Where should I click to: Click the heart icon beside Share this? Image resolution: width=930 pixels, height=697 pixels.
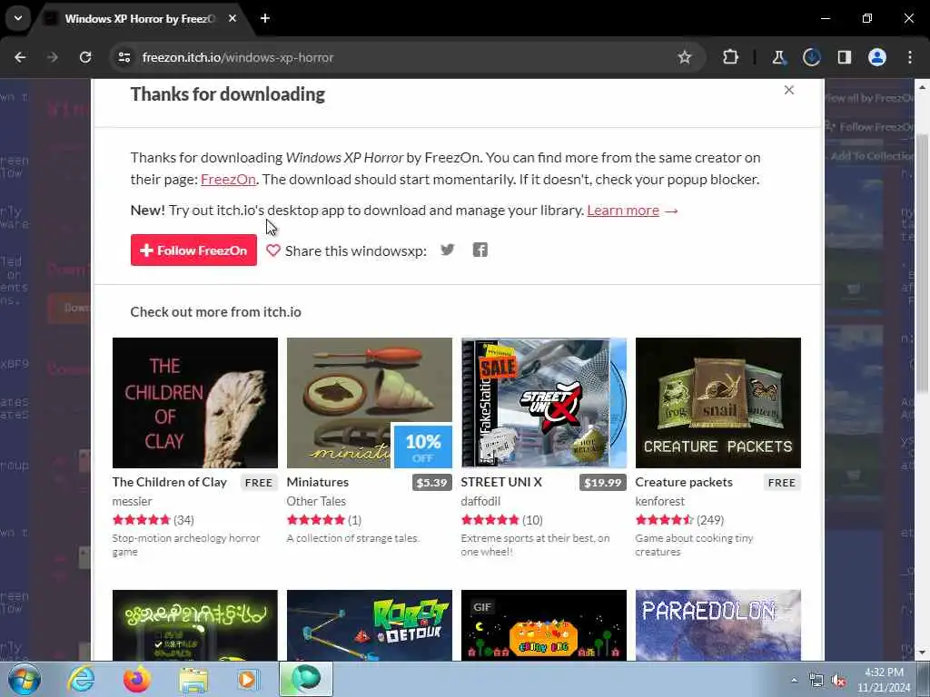pyautogui.click(x=272, y=250)
